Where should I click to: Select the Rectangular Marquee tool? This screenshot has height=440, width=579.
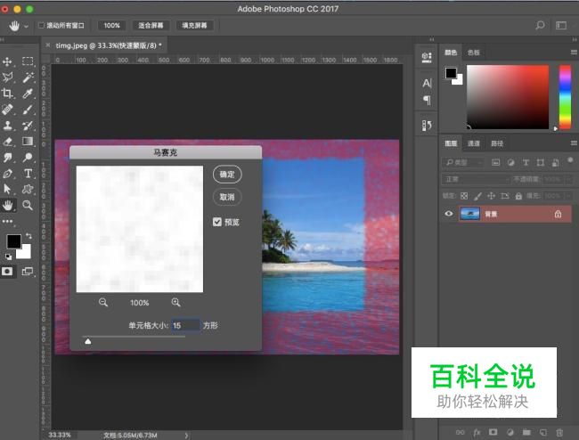29,61
